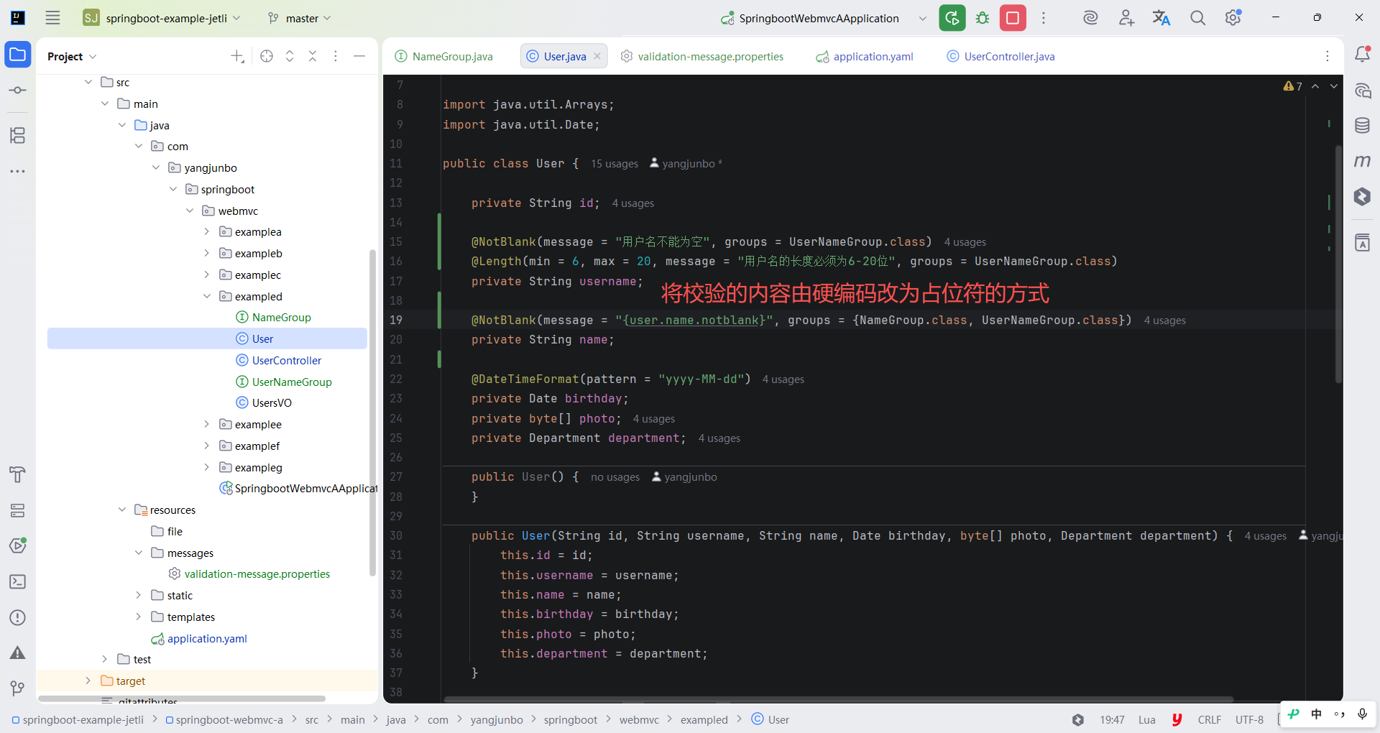
Task: Open the master branch dropdown
Action: 299,18
